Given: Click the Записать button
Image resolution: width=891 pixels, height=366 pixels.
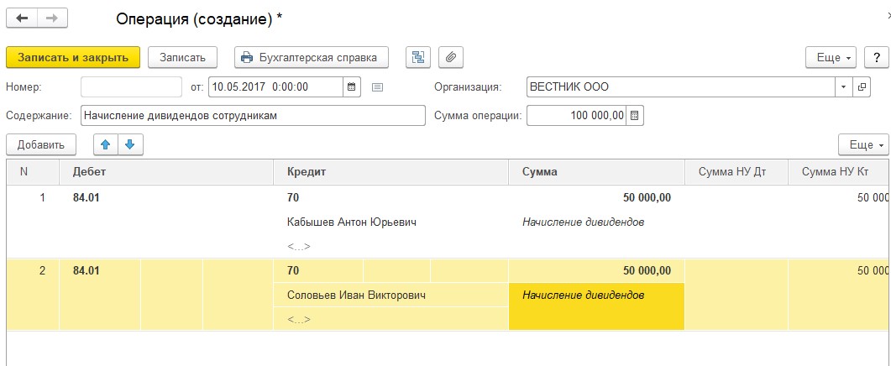Looking at the screenshot, I should point(182,57).
